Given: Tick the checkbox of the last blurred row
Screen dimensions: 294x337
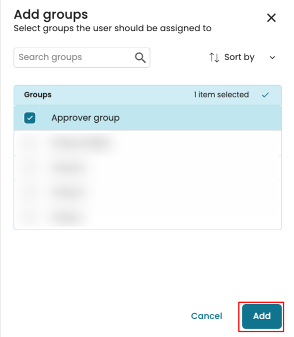Looking at the screenshot, I should 30,217.
